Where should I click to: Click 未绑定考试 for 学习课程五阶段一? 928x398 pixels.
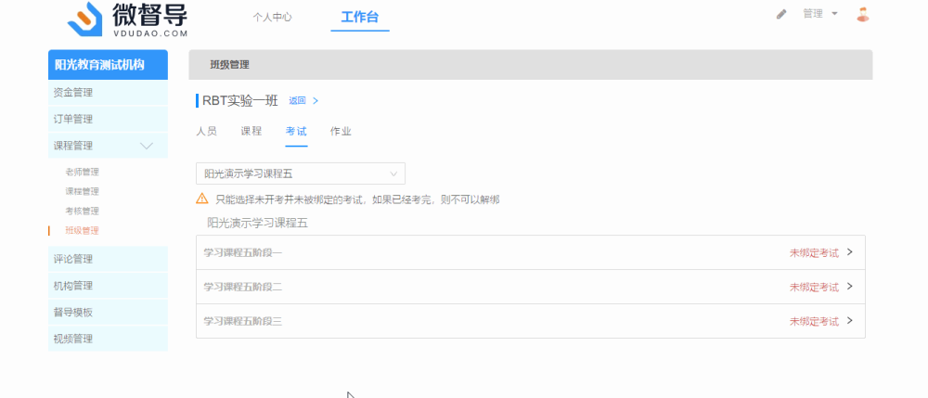click(x=814, y=253)
